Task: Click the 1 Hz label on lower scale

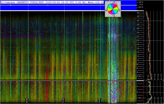Action: [139, 98]
